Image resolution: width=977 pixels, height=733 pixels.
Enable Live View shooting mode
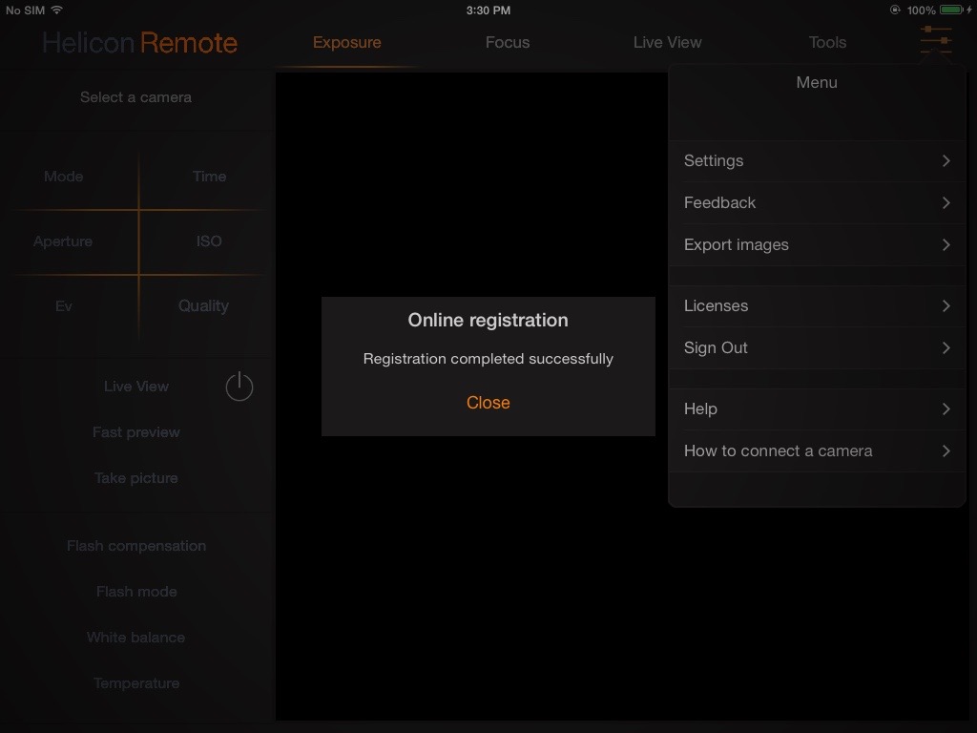pyautogui.click(x=136, y=386)
